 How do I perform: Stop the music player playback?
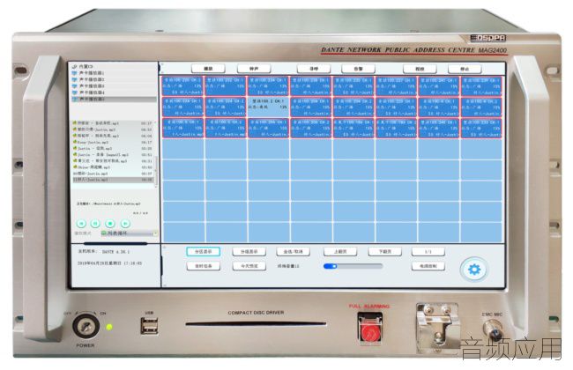coord(110,223)
